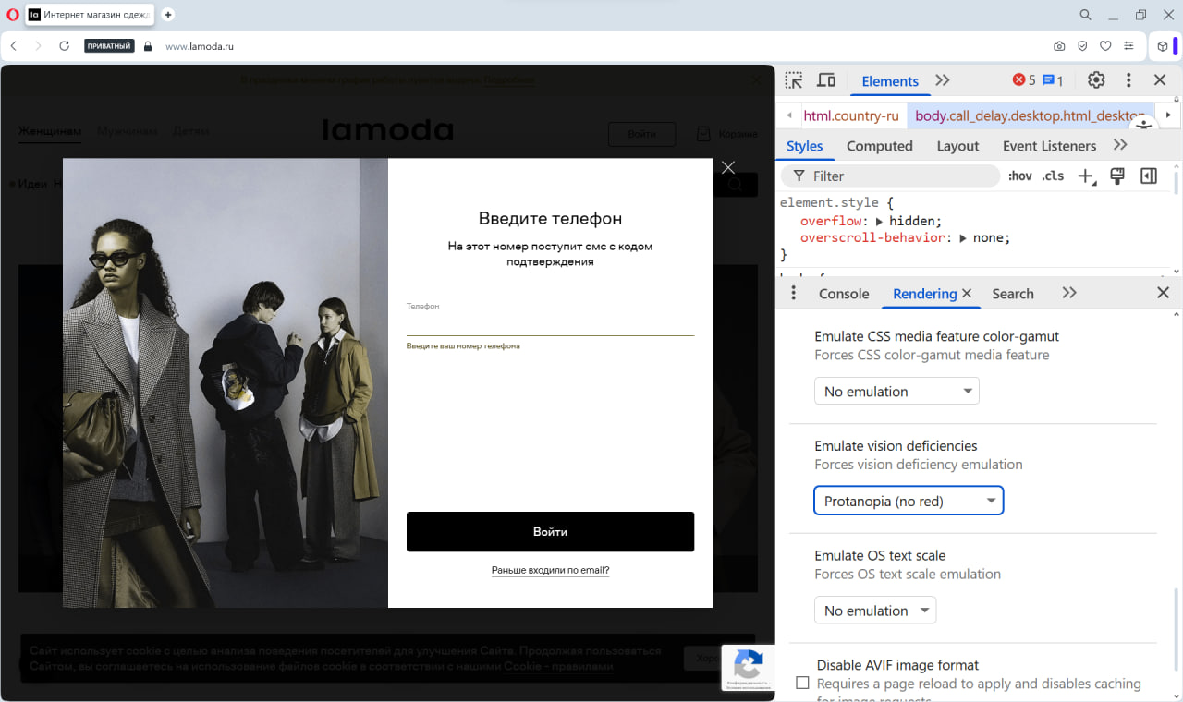
Task: Click the black Войти button in popup
Action: pyautogui.click(x=550, y=532)
